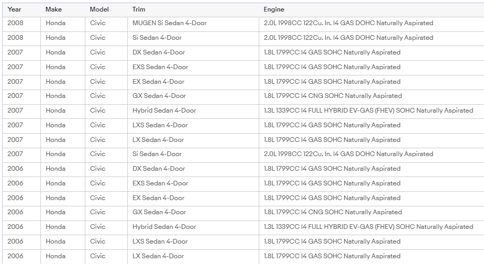The width and height of the screenshot is (484, 264).
Task: Select the Model column header
Action: pyautogui.click(x=100, y=9)
